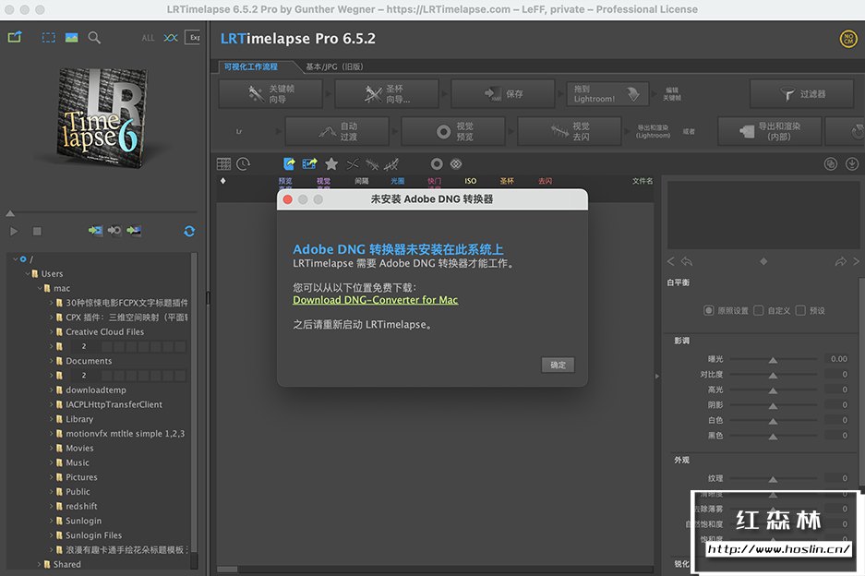Click the blue refresh folder tree icon
This screenshot has width=865, height=576.
(x=189, y=231)
